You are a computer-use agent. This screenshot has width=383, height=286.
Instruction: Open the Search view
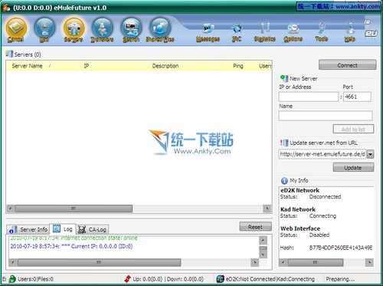point(131,30)
